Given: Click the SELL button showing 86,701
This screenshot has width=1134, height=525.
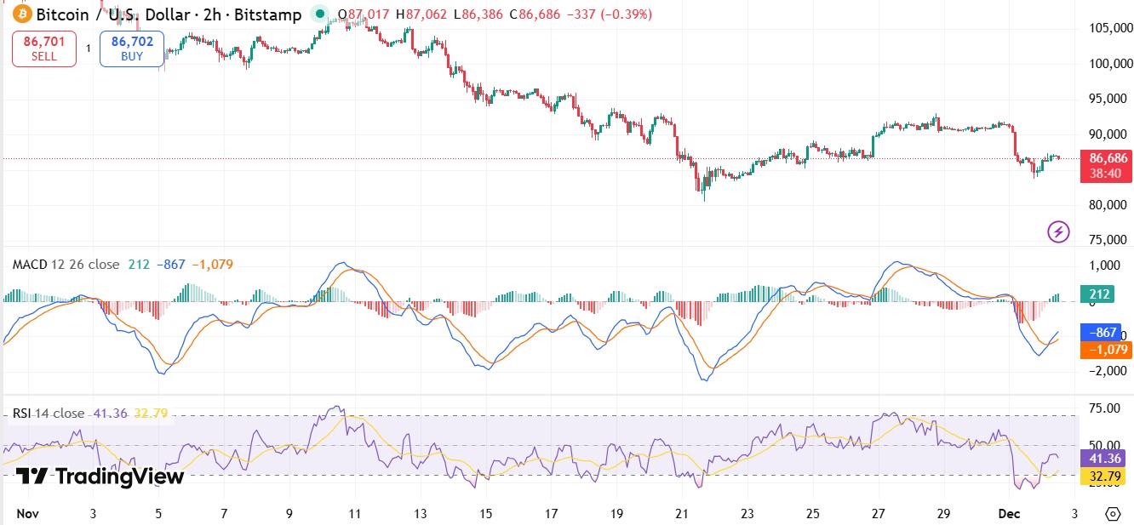Looking at the screenshot, I should click(43, 47).
